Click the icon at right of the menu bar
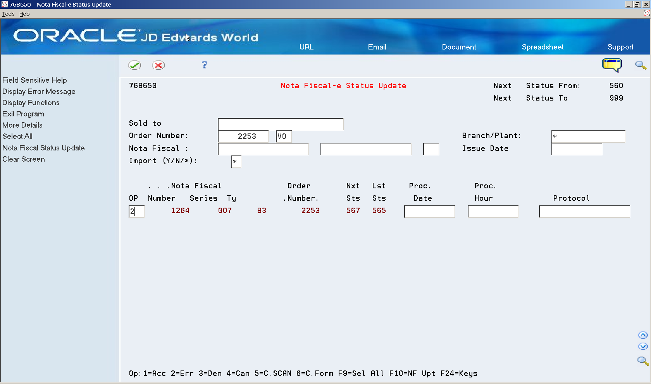Screen dimensions: 651x384 coord(647,13)
